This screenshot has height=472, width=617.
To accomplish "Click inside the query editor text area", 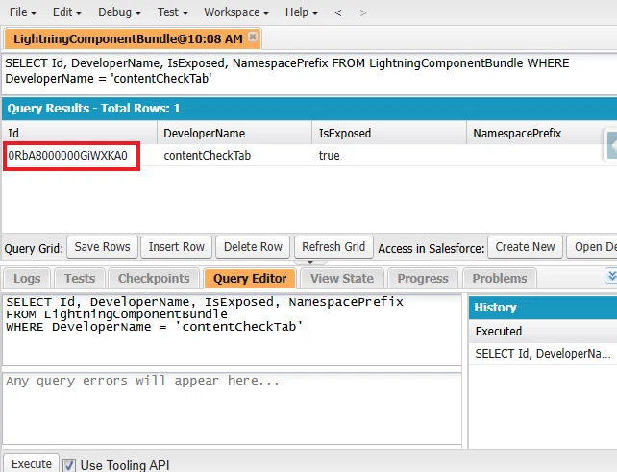I will click(232, 330).
